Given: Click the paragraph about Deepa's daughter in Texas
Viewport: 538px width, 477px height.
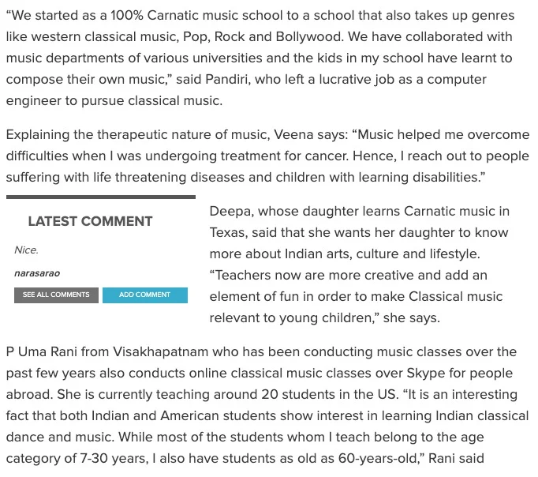Looking at the screenshot, I should click(x=359, y=265).
